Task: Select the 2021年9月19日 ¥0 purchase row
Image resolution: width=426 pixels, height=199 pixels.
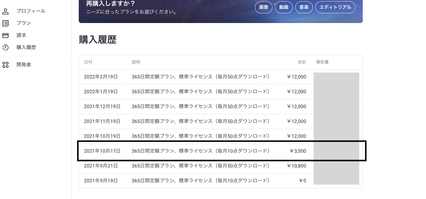Action: pos(195,181)
